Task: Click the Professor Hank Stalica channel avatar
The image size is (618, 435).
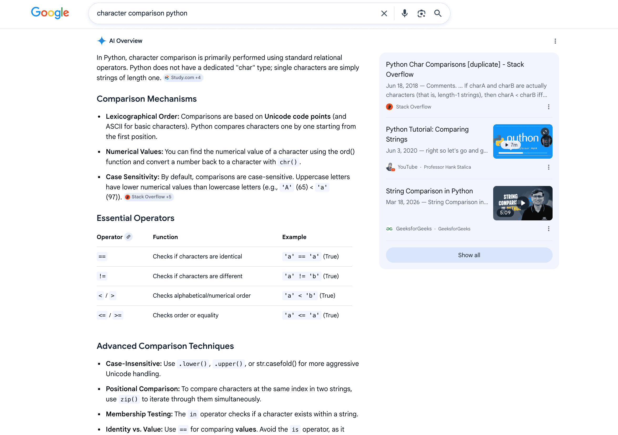Action: click(x=390, y=167)
